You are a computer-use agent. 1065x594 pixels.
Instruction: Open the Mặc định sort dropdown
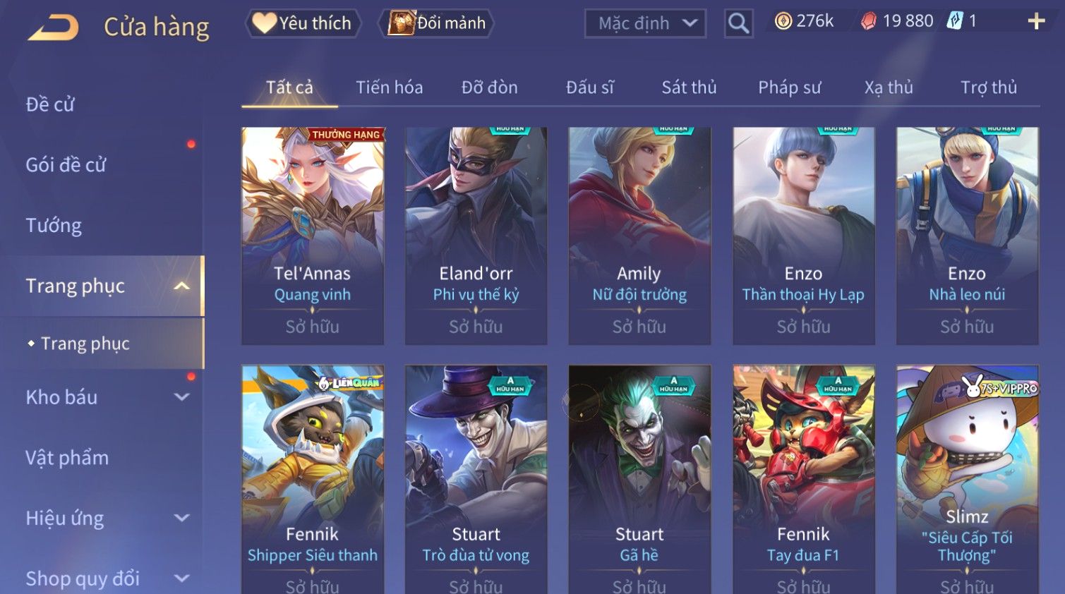(645, 23)
